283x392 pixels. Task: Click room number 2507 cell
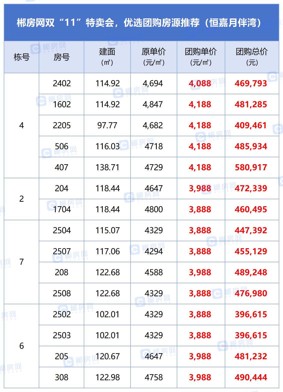(x=62, y=251)
